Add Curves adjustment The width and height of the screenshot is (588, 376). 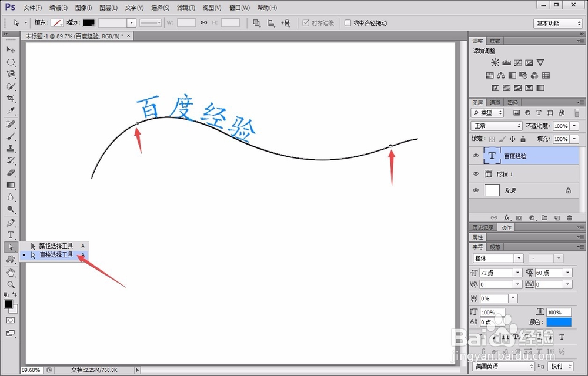click(x=518, y=62)
